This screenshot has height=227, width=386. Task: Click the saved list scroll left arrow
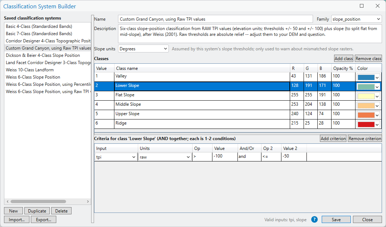pyautogui.click(x=7, y=202)
